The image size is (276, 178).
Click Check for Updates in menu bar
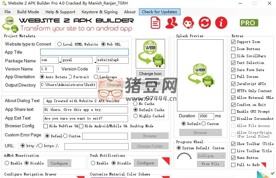coord(159,12)
